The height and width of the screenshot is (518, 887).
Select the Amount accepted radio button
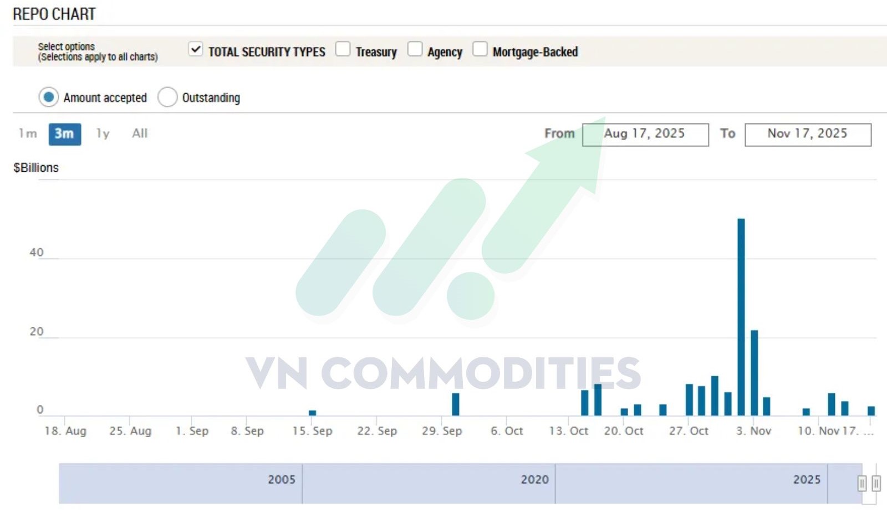(x=49, y=98)
